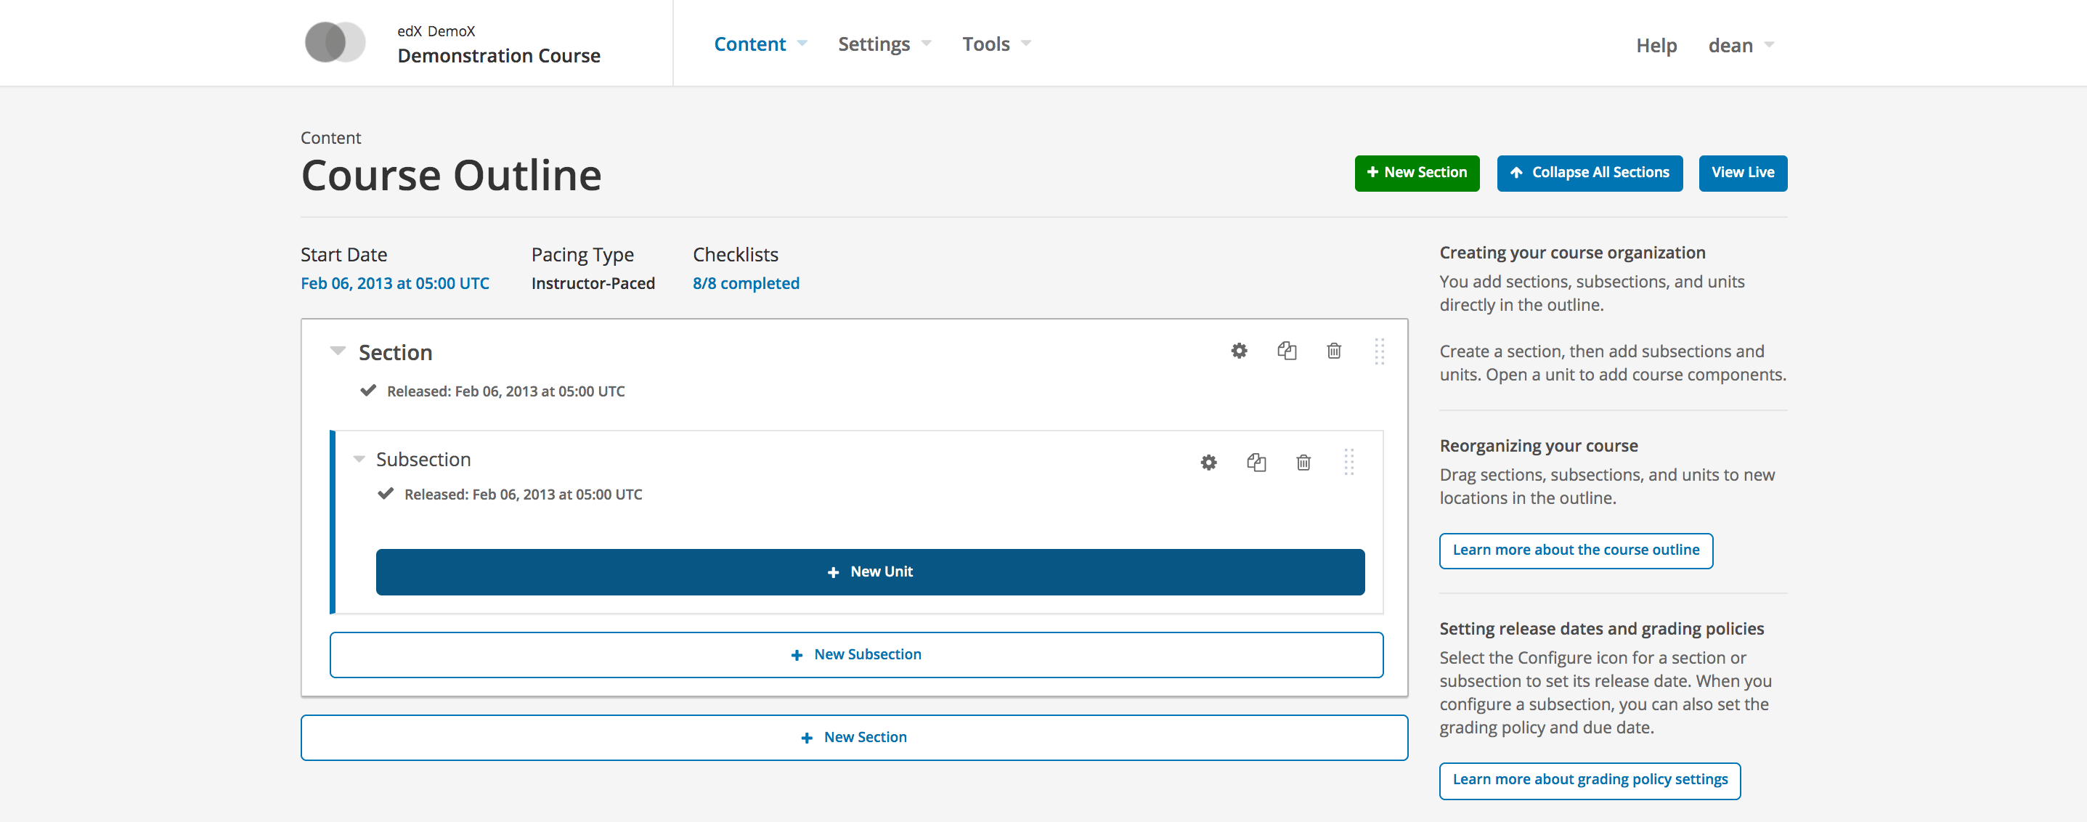Screen dimensions: 2087x822
Task: Click the View Live button
Action: click(1742, 173)
